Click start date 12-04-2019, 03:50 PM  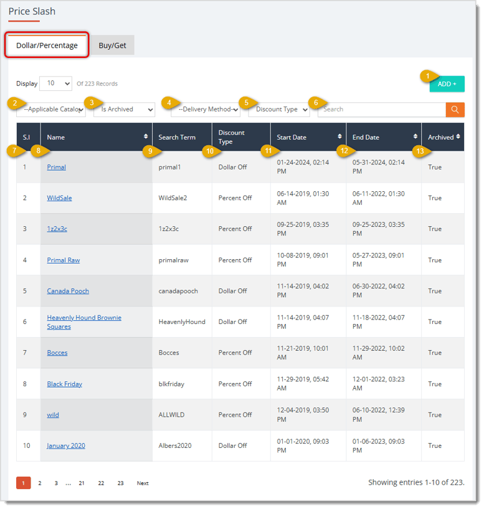pyautogui.click(x=303, y=415)
